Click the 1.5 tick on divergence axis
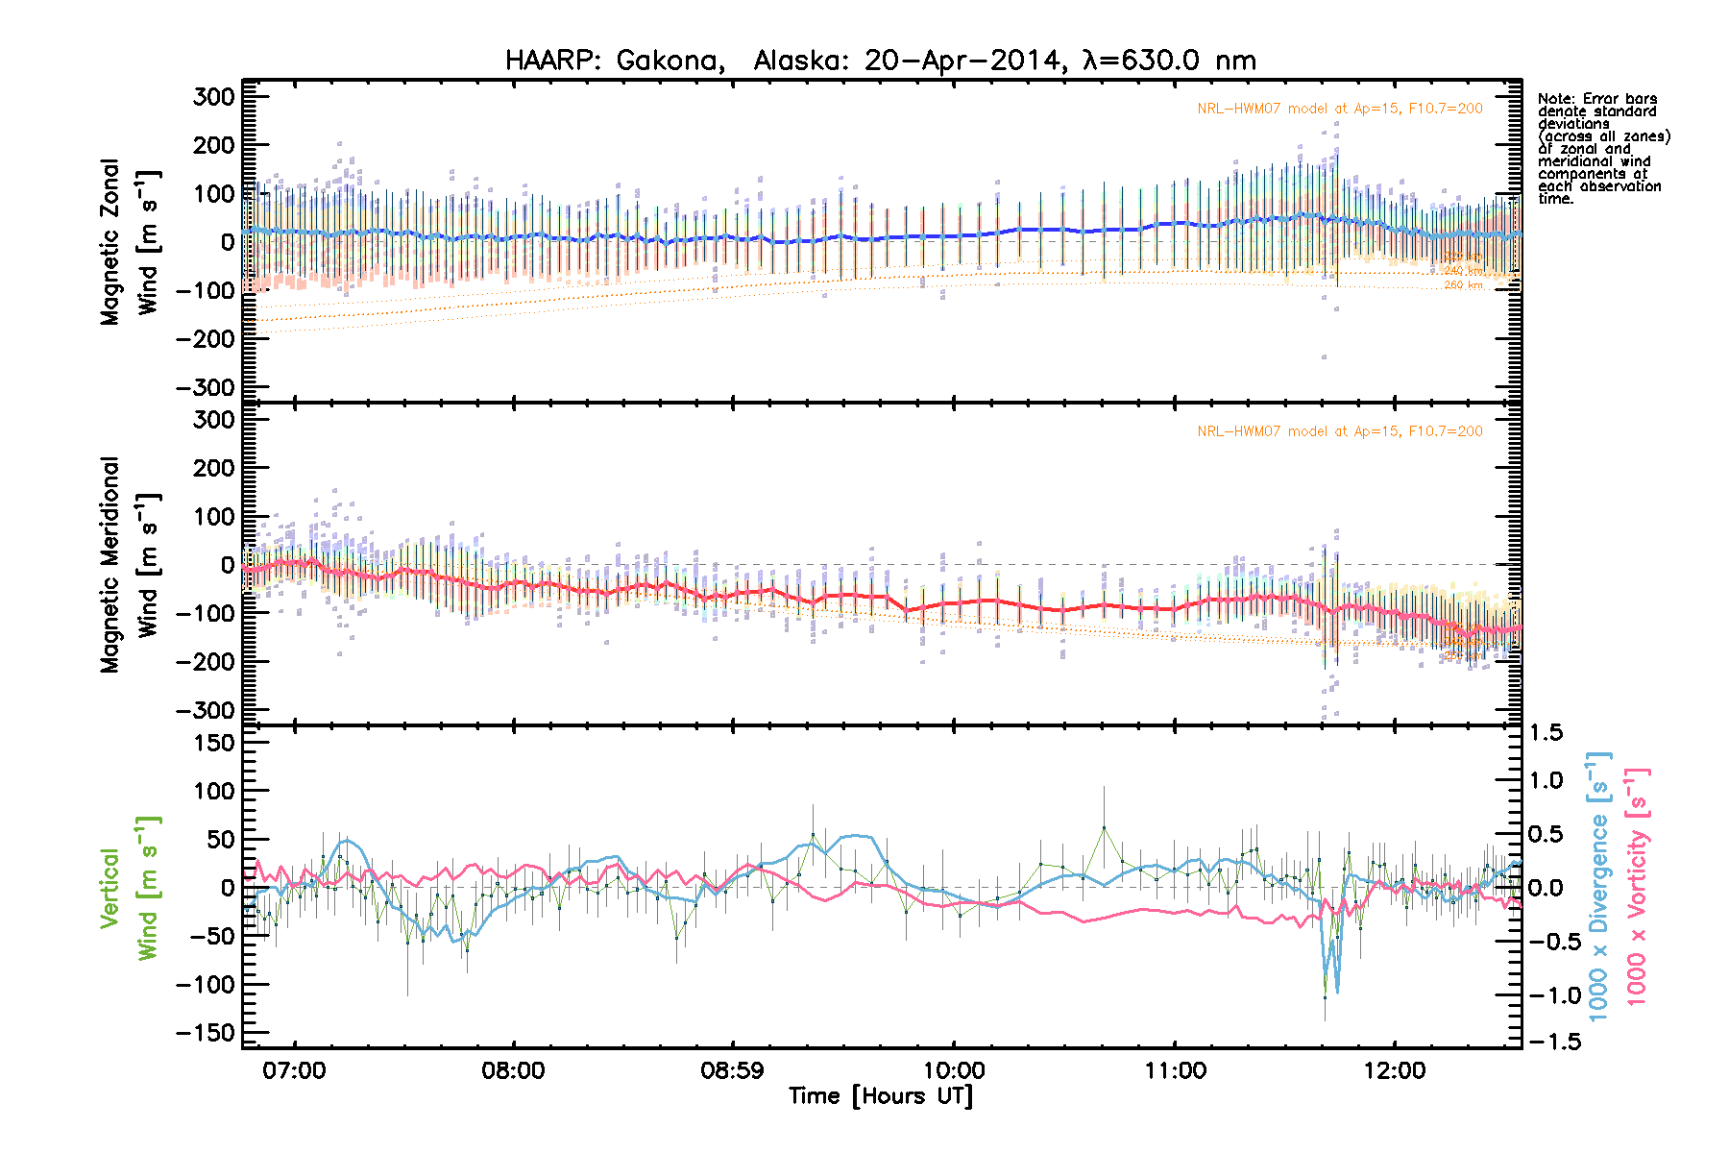Screen dimensions: 1729x1153 coord(1546,733)
